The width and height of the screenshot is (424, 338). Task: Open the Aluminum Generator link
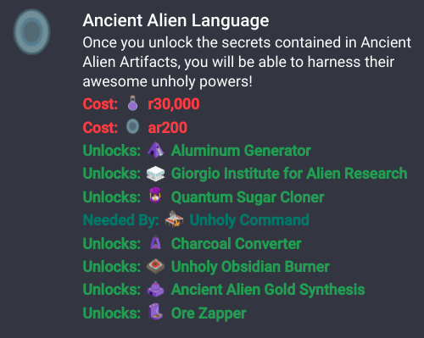(241, 151)
